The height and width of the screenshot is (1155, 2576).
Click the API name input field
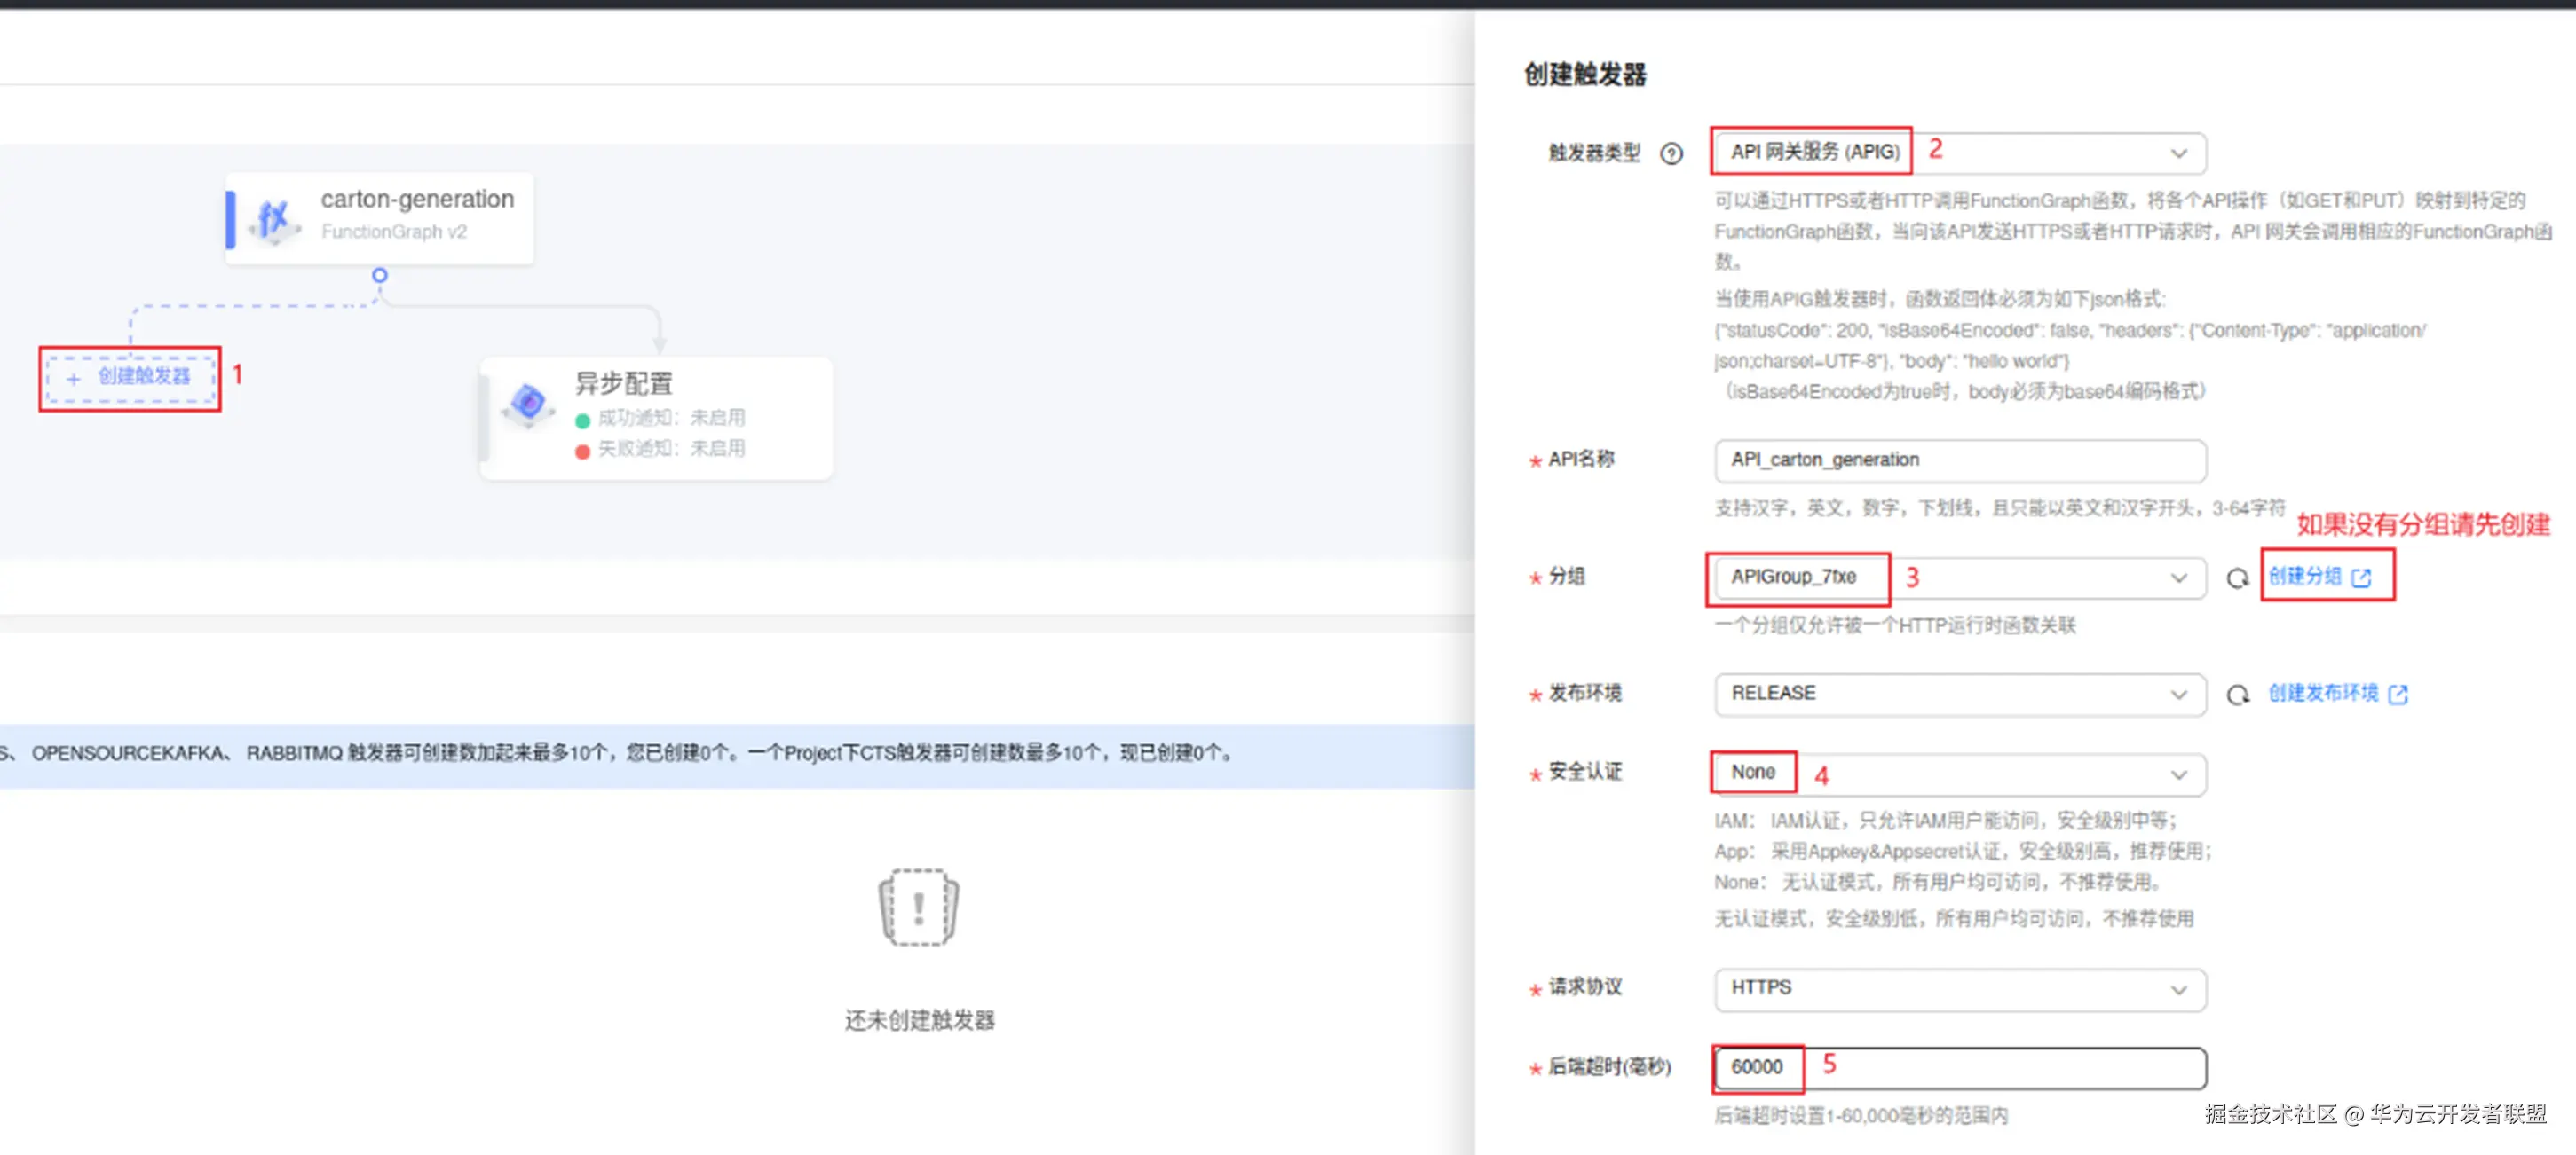[1958, 460]
